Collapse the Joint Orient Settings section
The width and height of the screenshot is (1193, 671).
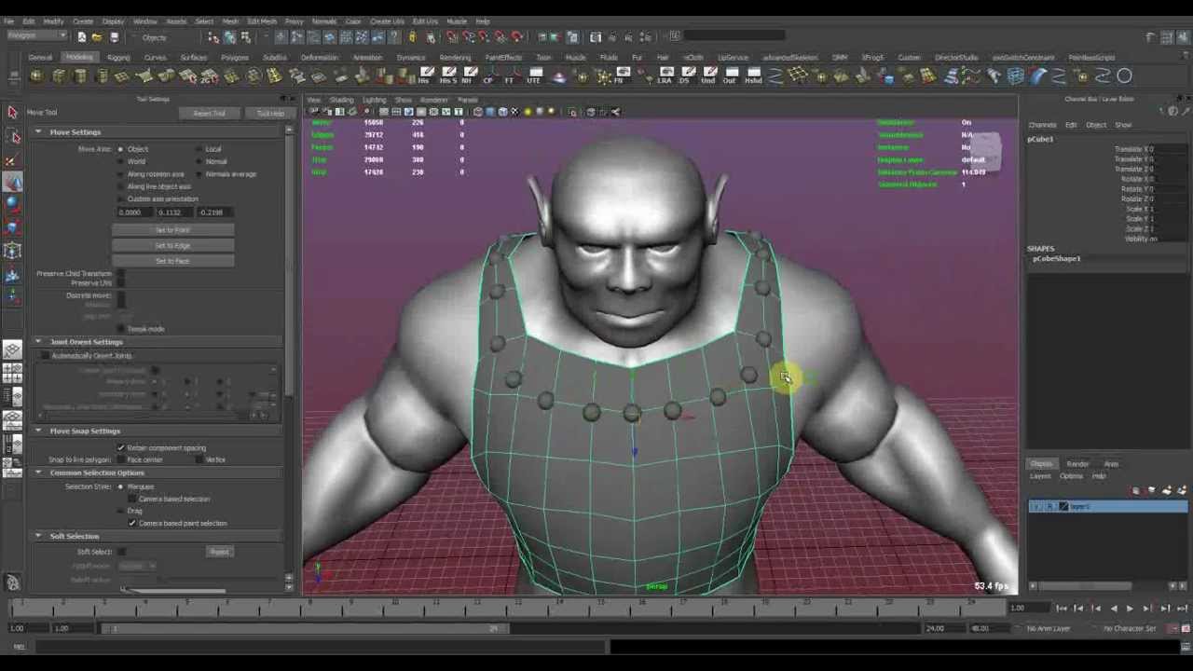click(38, 342)
